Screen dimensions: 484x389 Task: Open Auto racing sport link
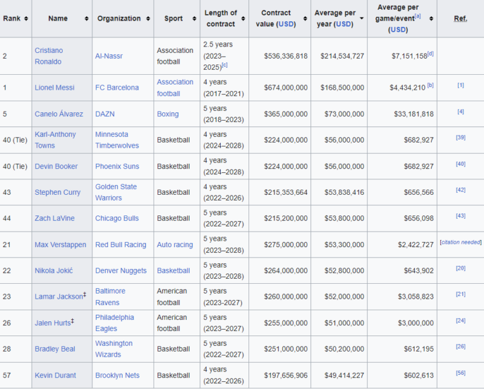[175, 245]
